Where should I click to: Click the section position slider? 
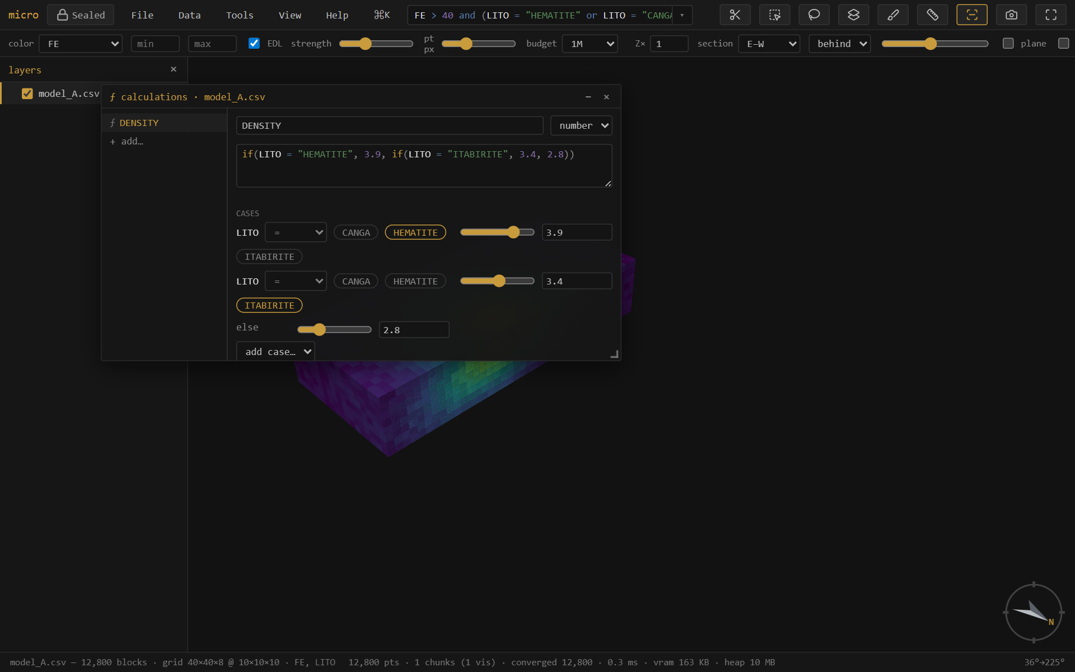pos(935,44)
